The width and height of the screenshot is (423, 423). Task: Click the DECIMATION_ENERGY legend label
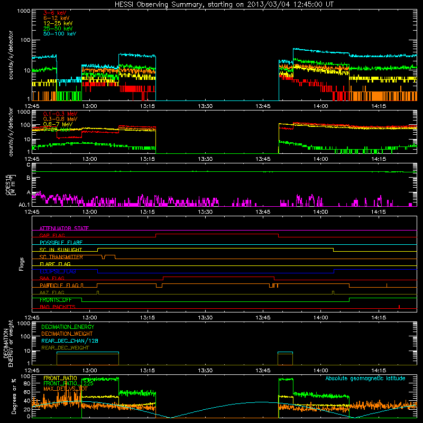pos(68,327)
